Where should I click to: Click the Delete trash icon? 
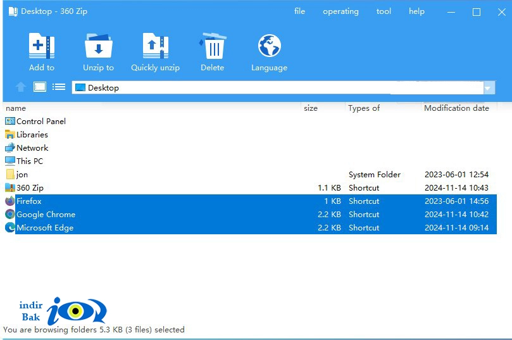pyautogui.click(x=212, y=46)
